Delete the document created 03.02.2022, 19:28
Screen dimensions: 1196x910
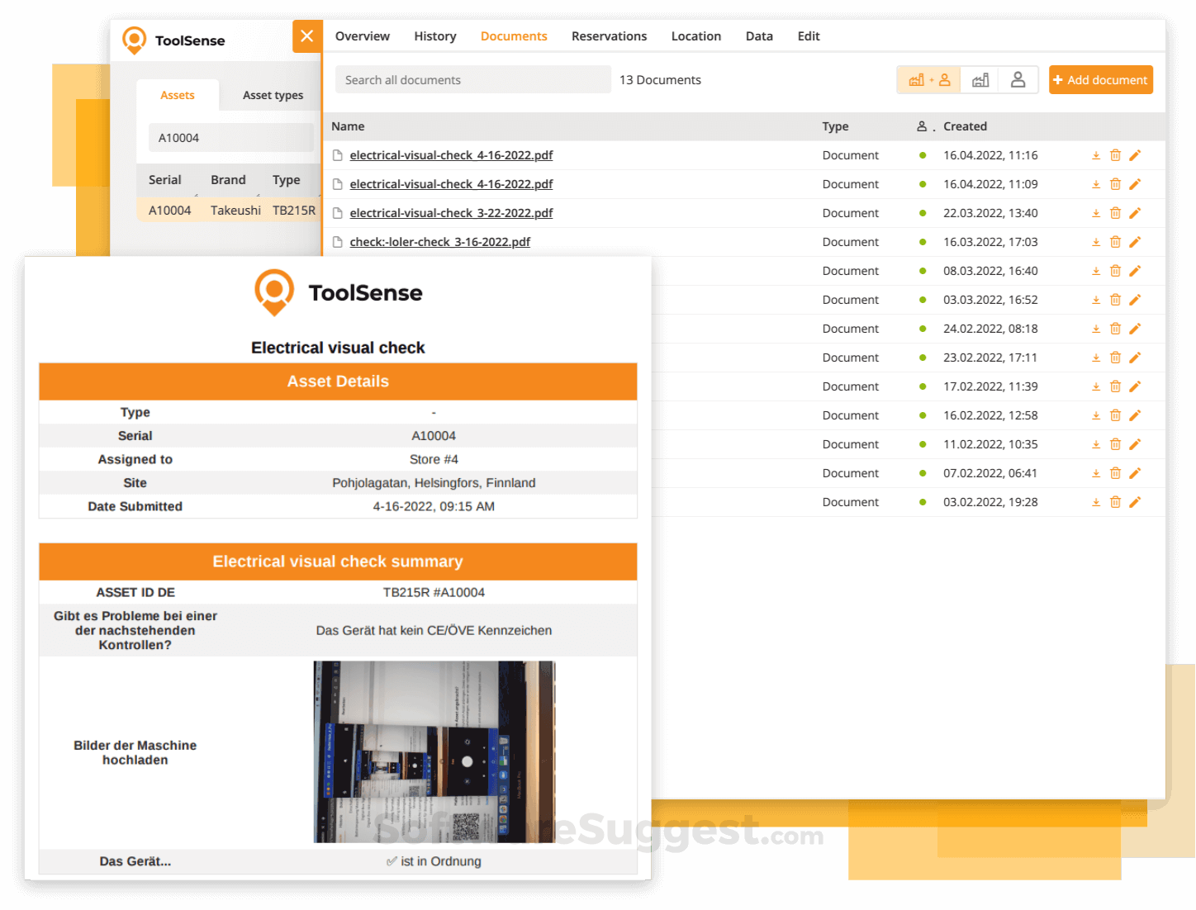click(x=1116, y=501)
